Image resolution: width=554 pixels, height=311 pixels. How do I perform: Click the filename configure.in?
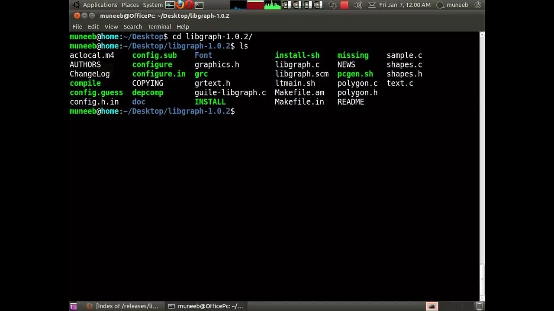(159, 74)
